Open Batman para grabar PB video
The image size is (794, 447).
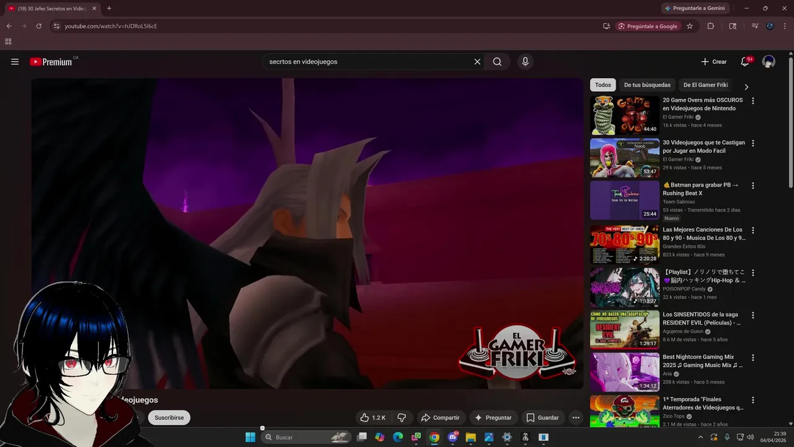click(x=700, y=189)
